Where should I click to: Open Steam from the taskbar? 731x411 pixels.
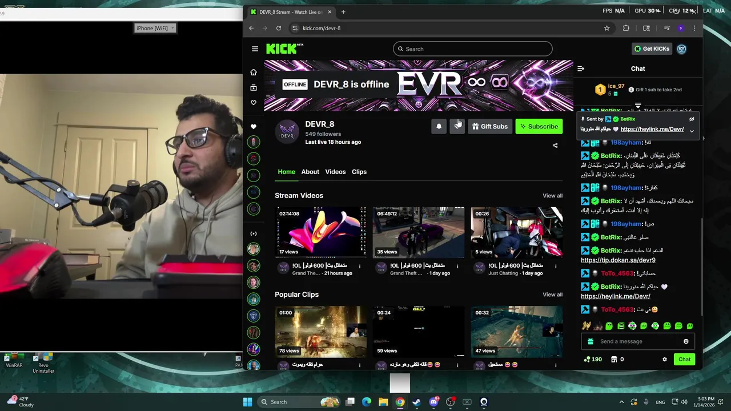(x=417, y=402)
